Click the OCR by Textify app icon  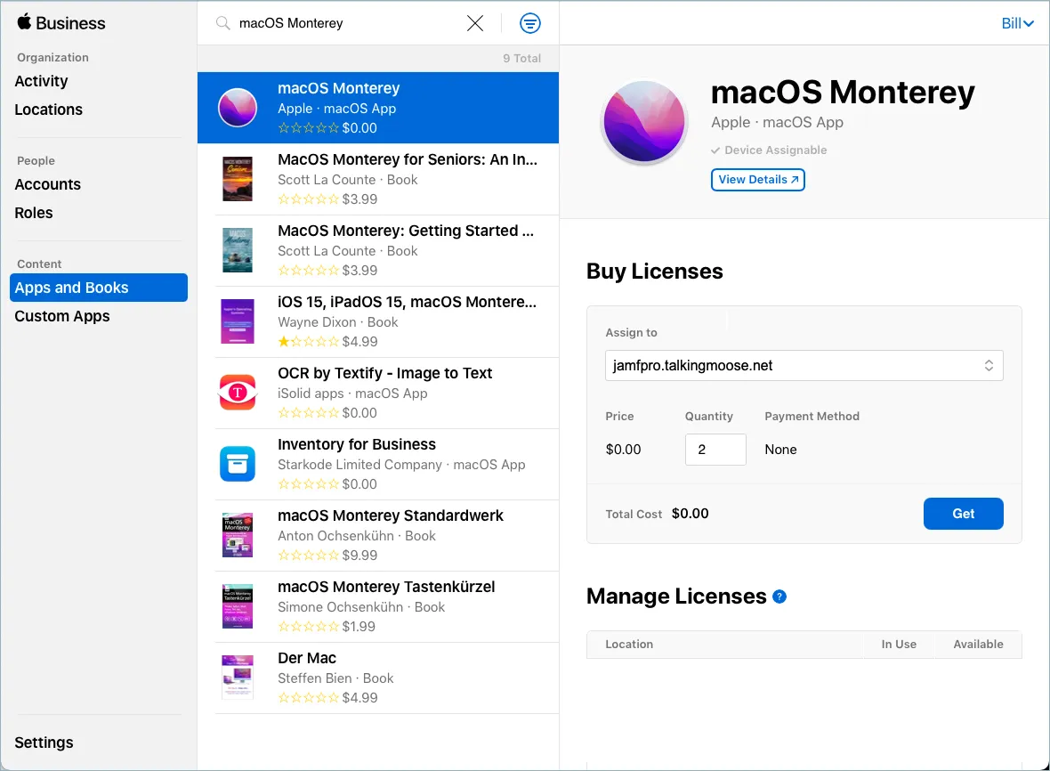[x=237, y=393]
